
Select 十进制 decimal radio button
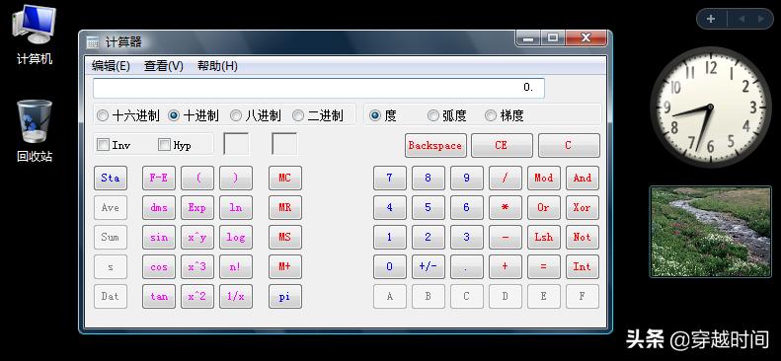[x=174, y=115]
